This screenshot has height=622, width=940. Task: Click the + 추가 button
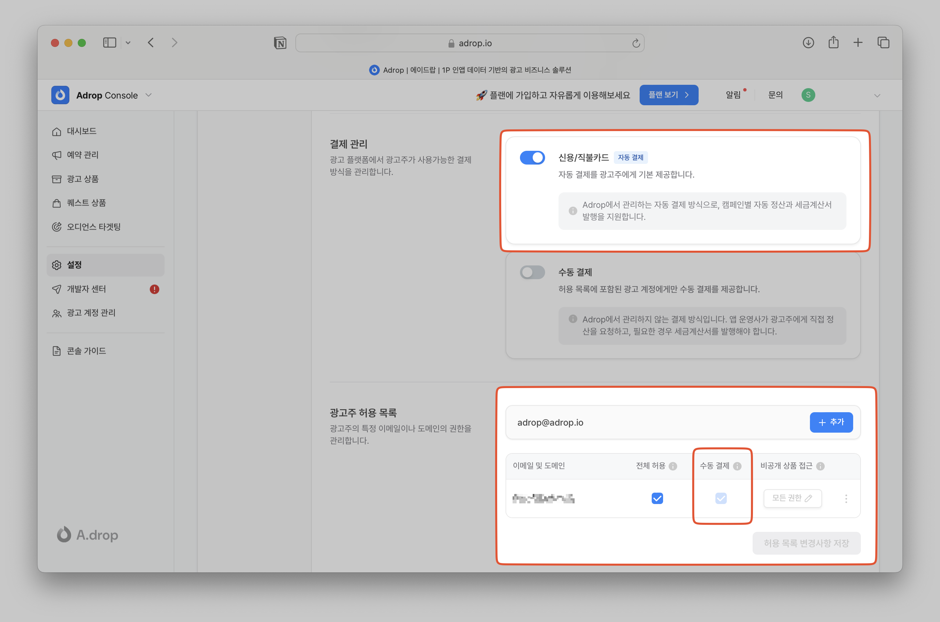pyautogui.click(x=831, y=423)
